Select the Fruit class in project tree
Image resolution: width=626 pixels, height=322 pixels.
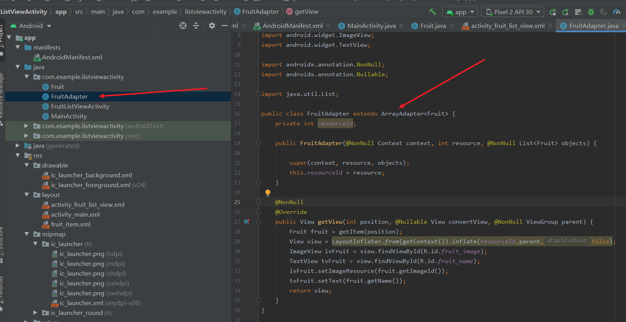click(57, 87)
